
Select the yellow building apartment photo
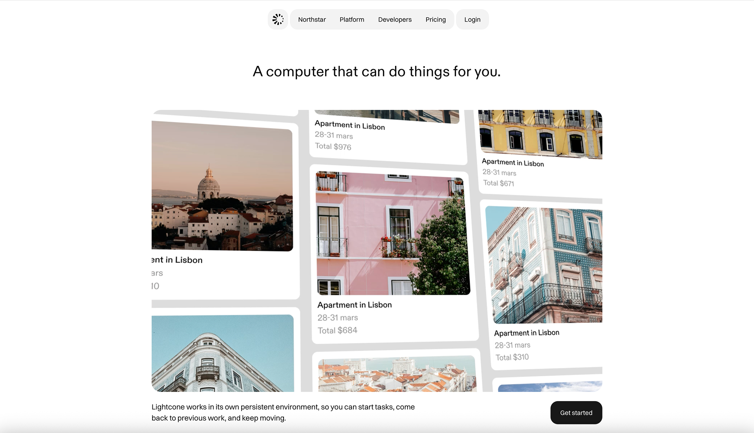tap(540, 133)
